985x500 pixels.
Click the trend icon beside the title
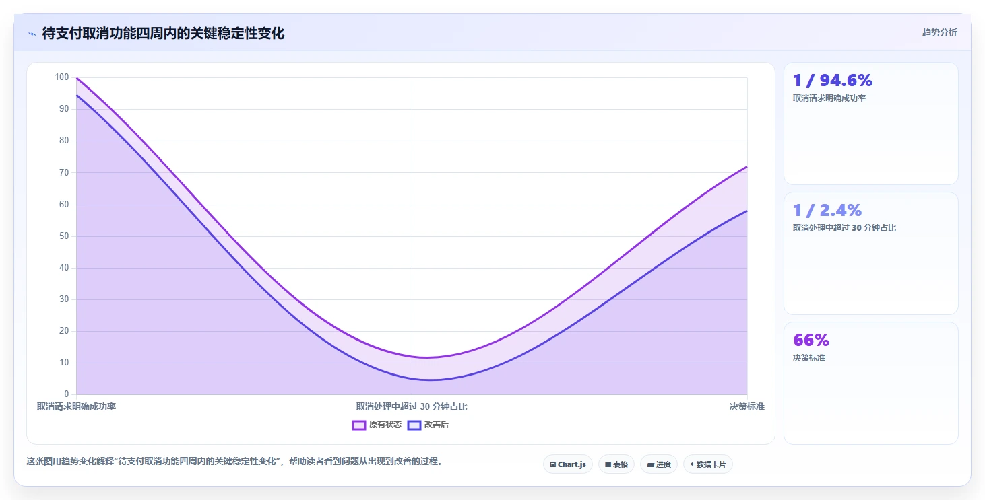[x=32, y=34]
